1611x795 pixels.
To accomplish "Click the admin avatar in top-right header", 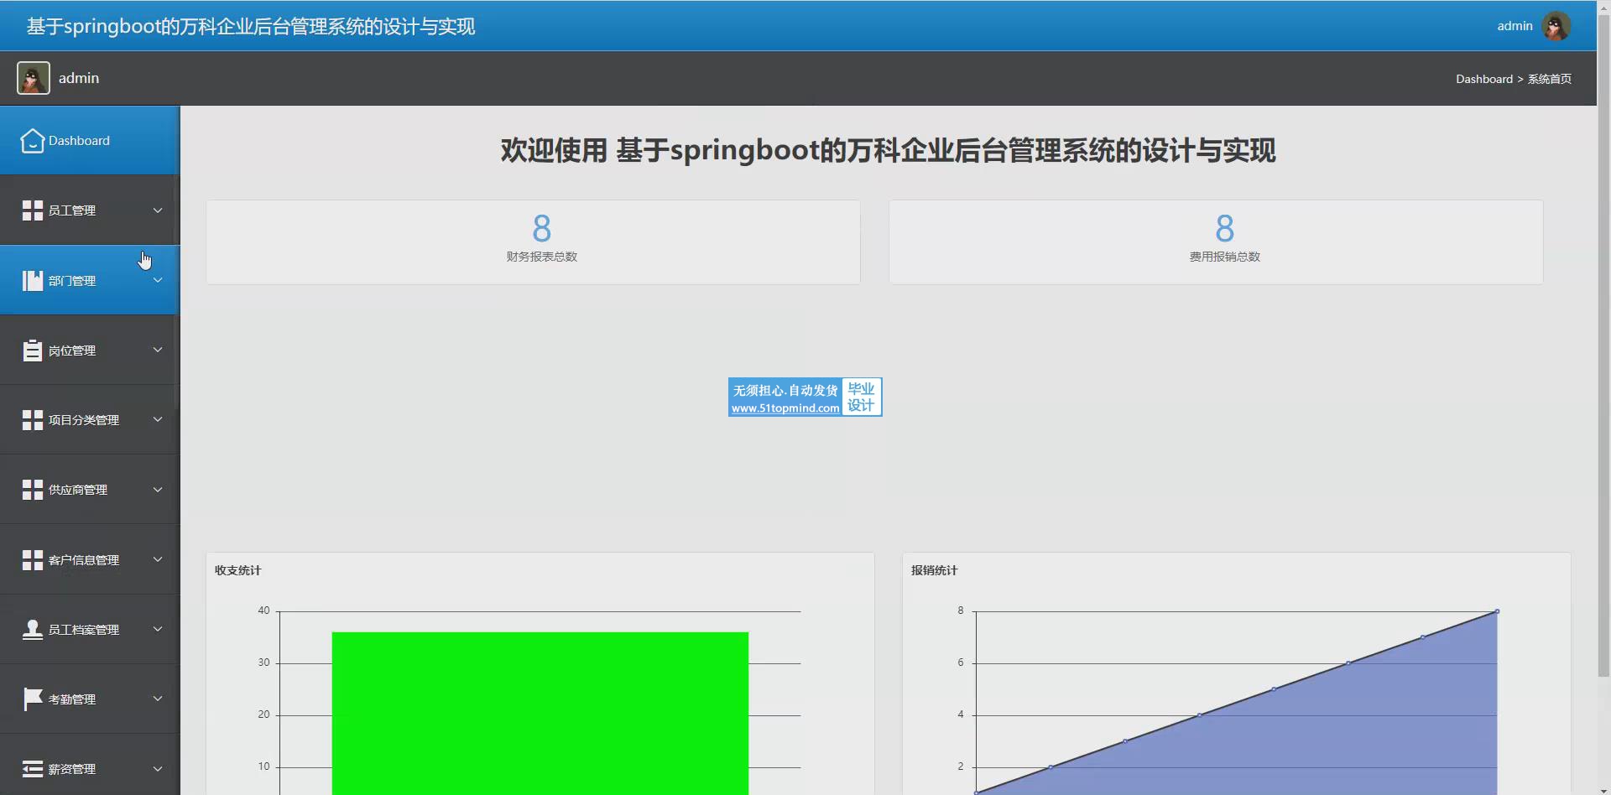I will point(1556,26).
